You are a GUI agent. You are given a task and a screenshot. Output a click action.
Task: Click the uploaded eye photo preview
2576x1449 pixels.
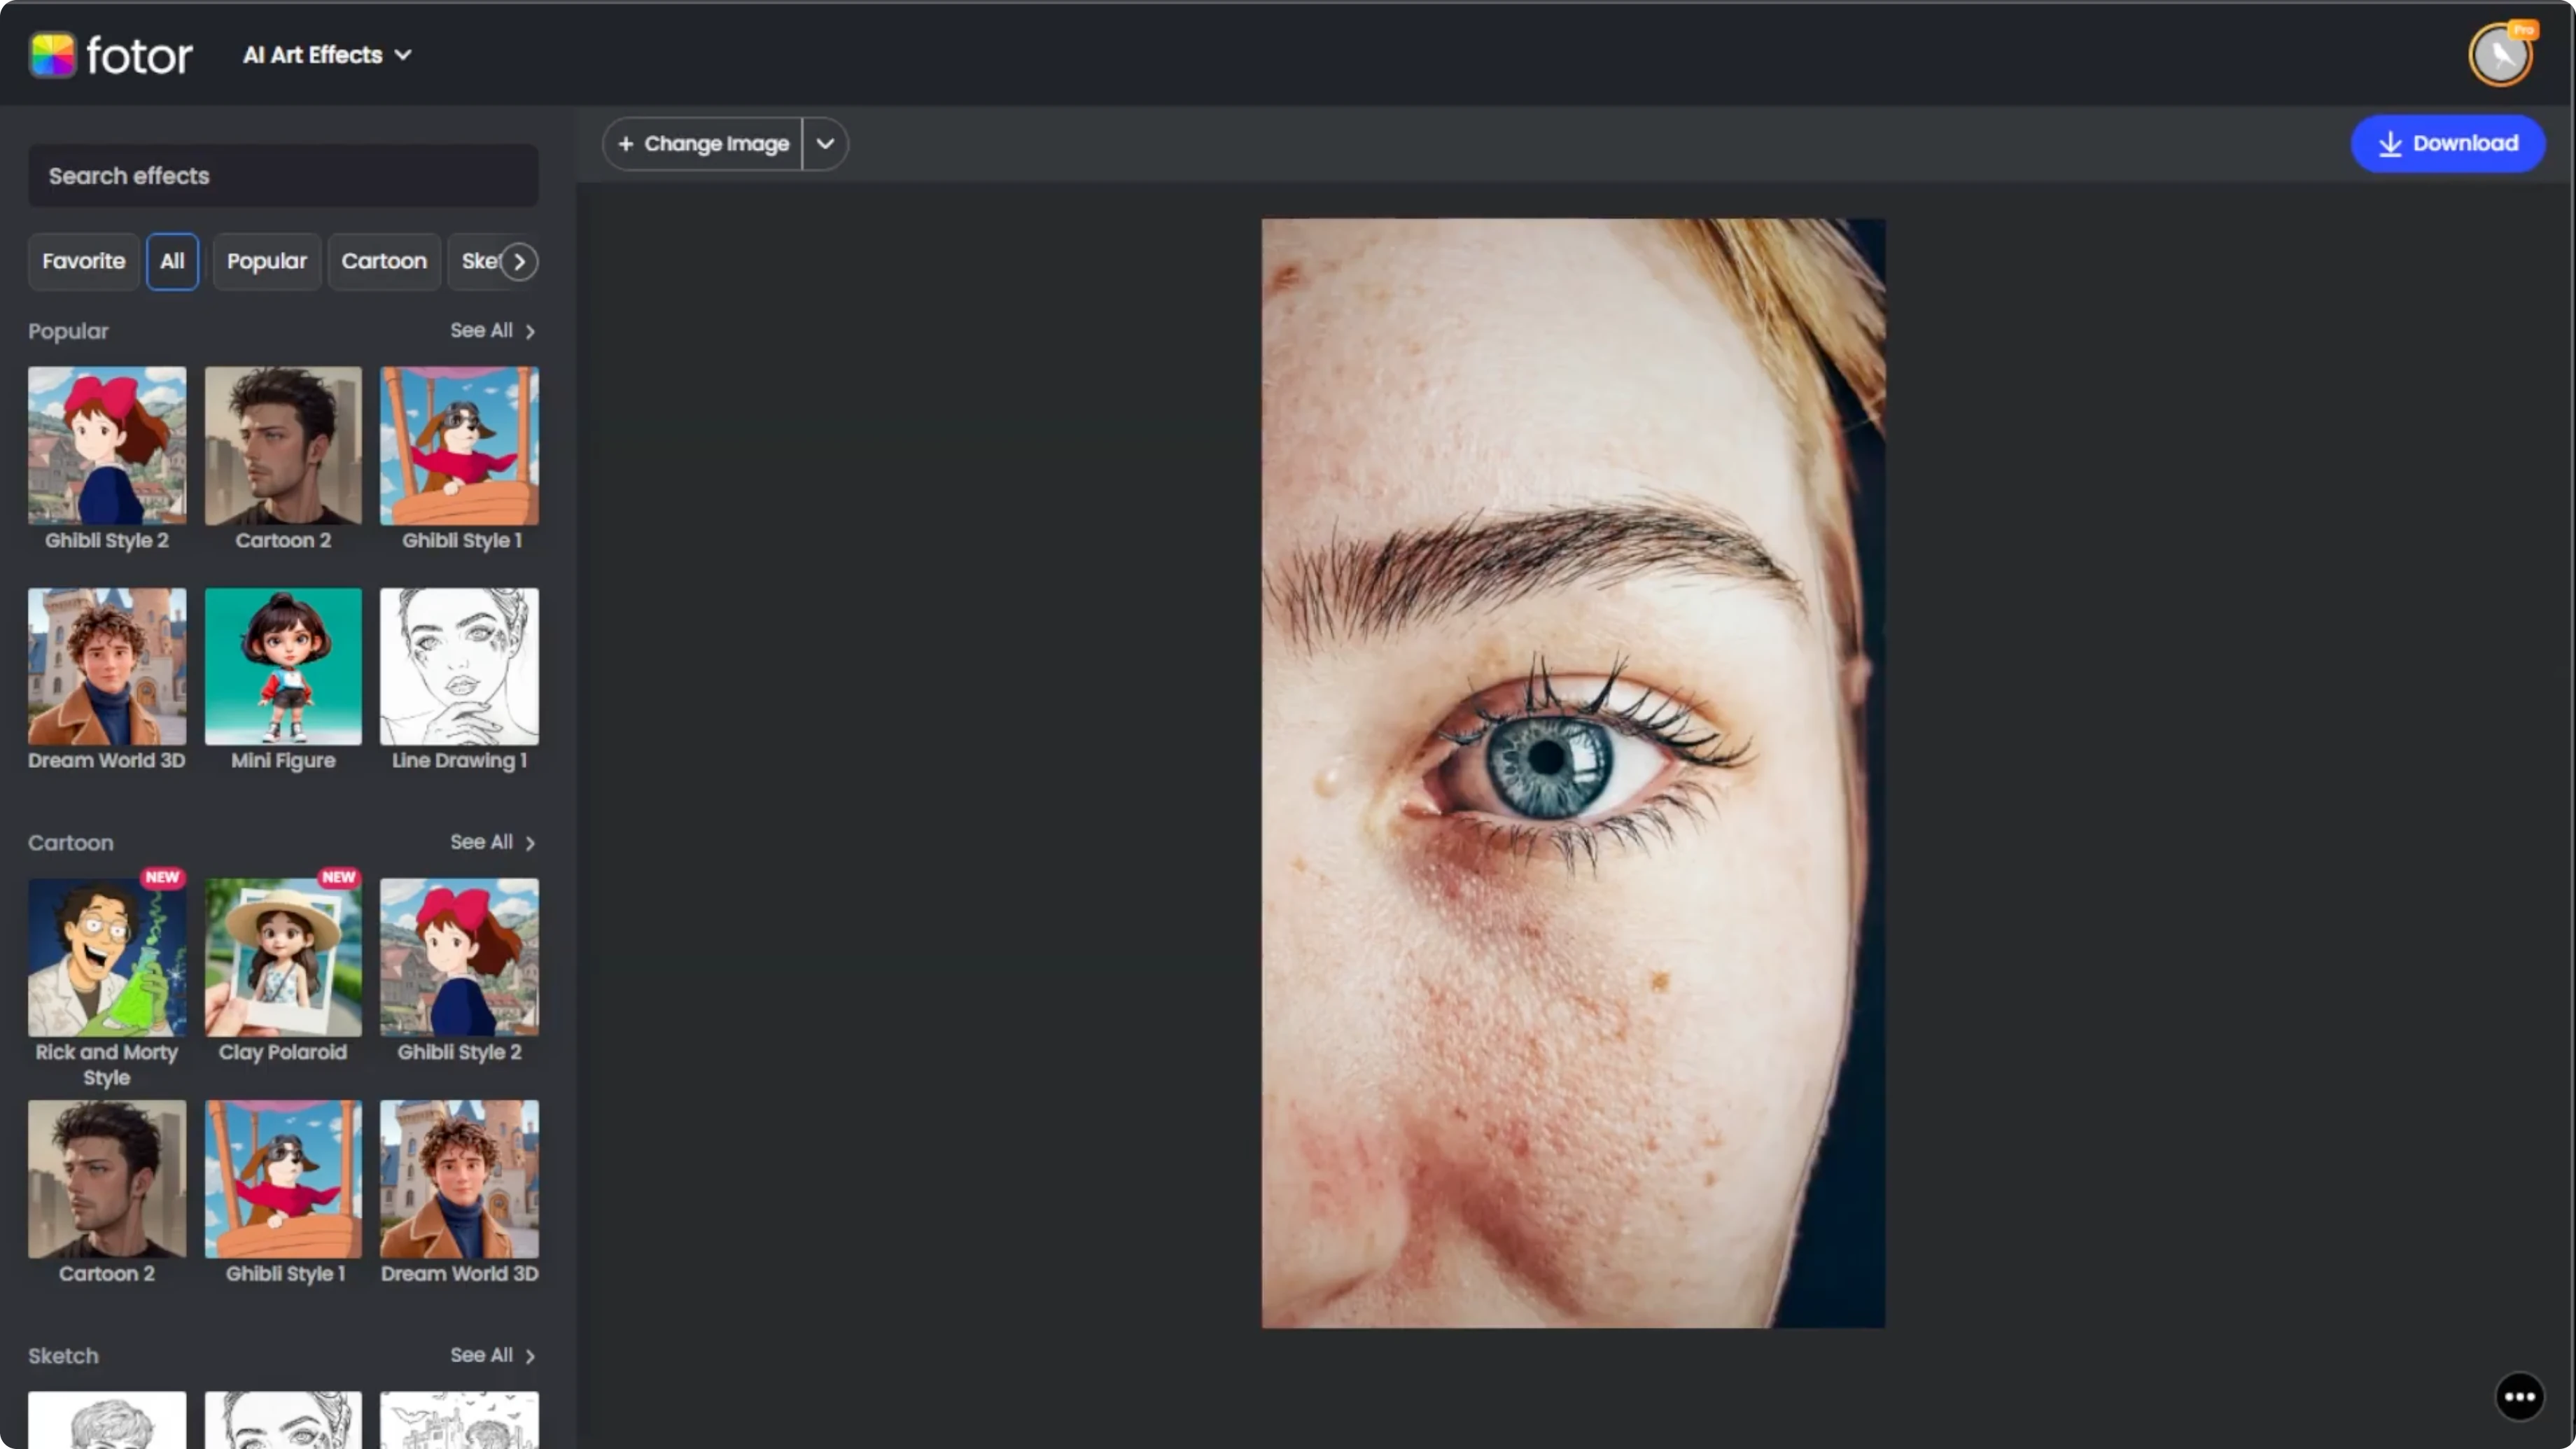[1573, 773]
